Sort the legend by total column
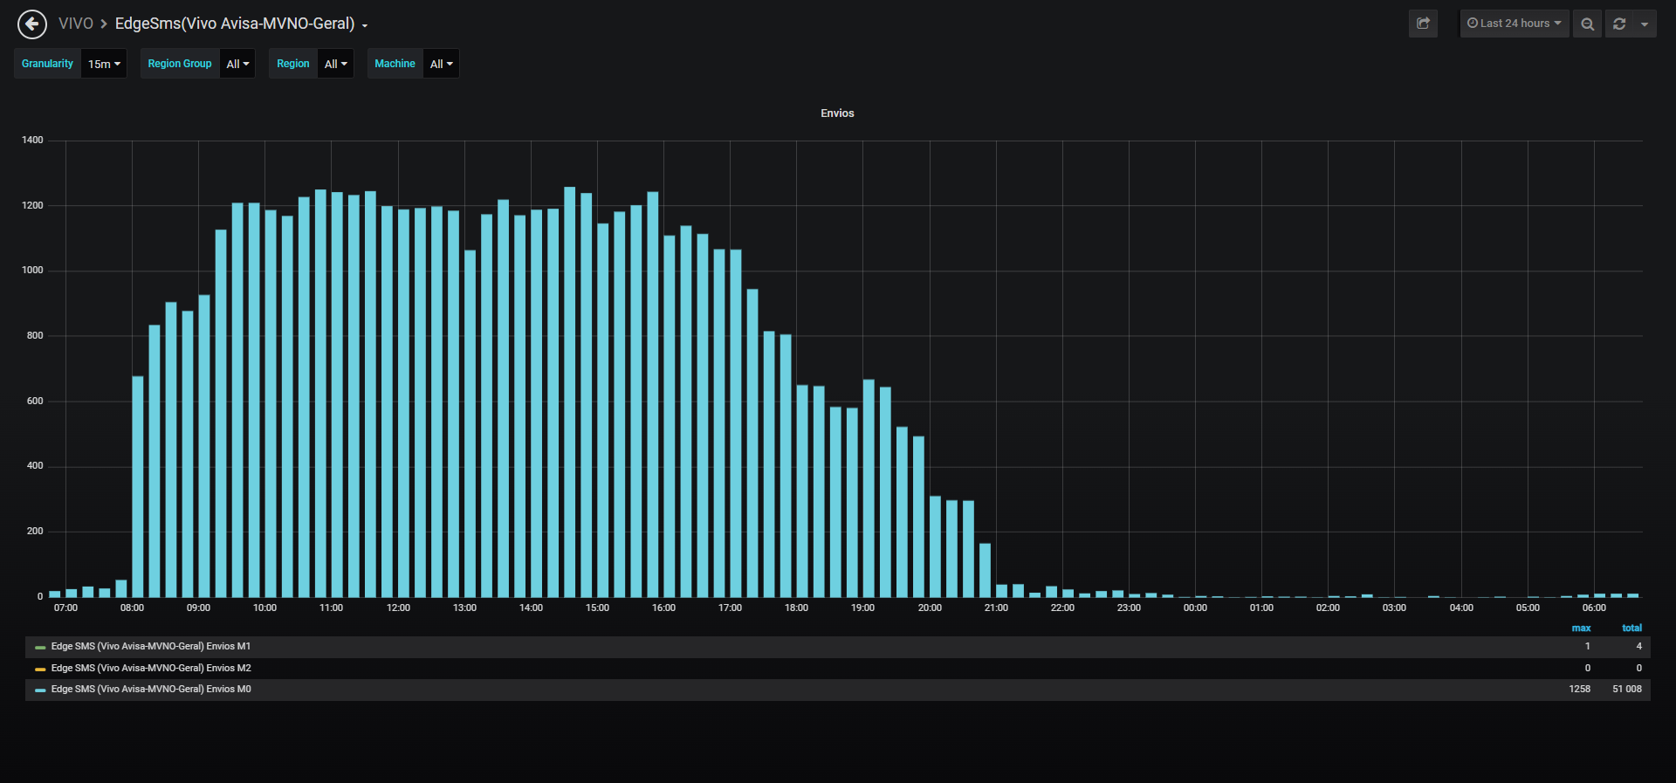Screen dimensions: 1676x783 pyautogui.click(x=1631, y=628)
